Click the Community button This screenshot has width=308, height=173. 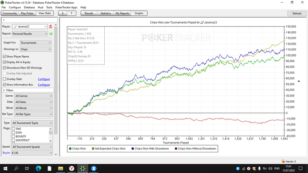[x=10, y=13]
